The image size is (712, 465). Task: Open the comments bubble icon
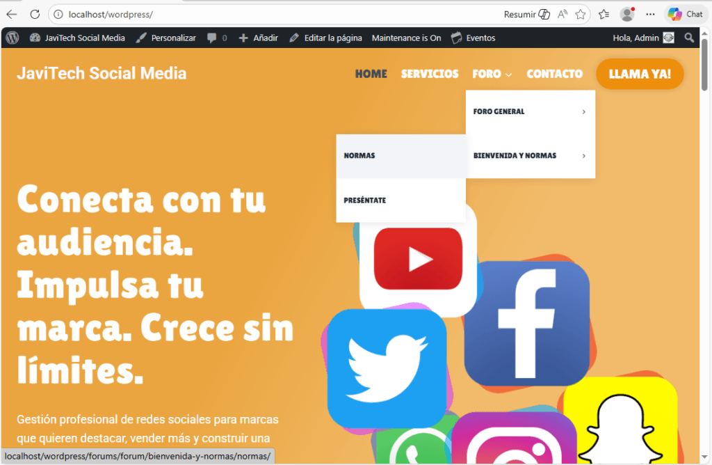pyautogui.click(x=212, y=38)
